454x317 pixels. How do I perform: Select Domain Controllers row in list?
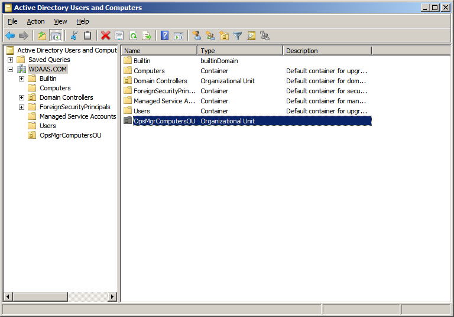pos(247,81)
